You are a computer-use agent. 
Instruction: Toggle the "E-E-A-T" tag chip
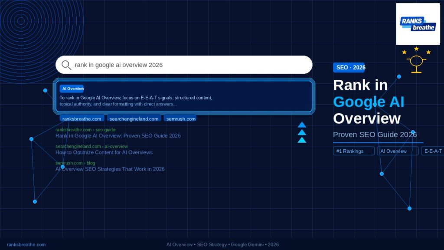[x=434, y=151]
